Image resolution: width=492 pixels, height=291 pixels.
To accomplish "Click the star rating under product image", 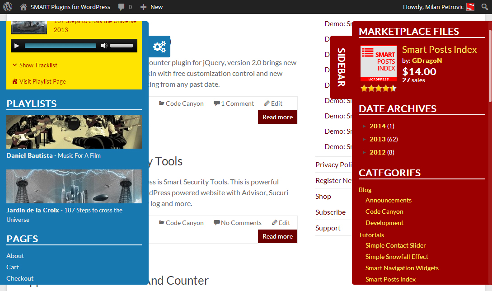I will click(x=379, y=88).
